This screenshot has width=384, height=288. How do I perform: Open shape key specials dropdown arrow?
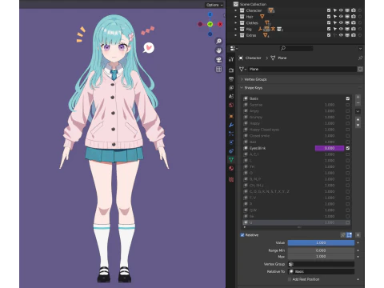click(358, 111)
